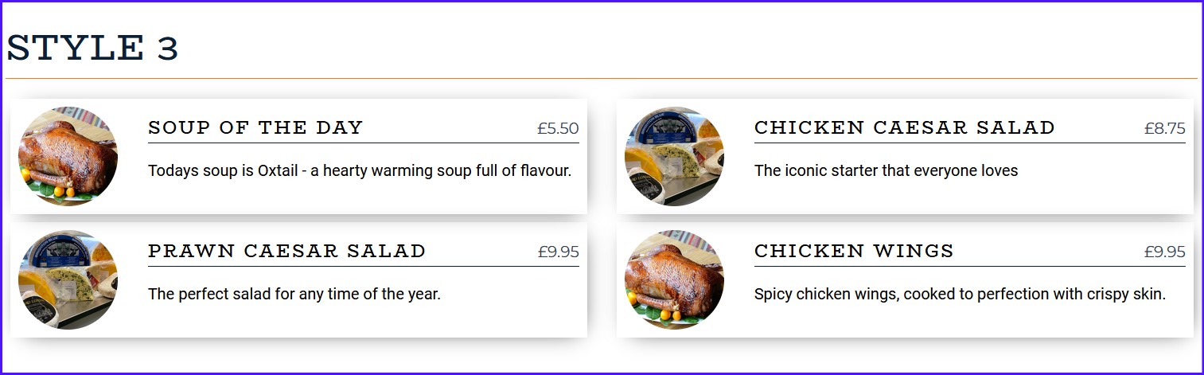Select the Prawn Caesar Salad circular image

[68, 279]
